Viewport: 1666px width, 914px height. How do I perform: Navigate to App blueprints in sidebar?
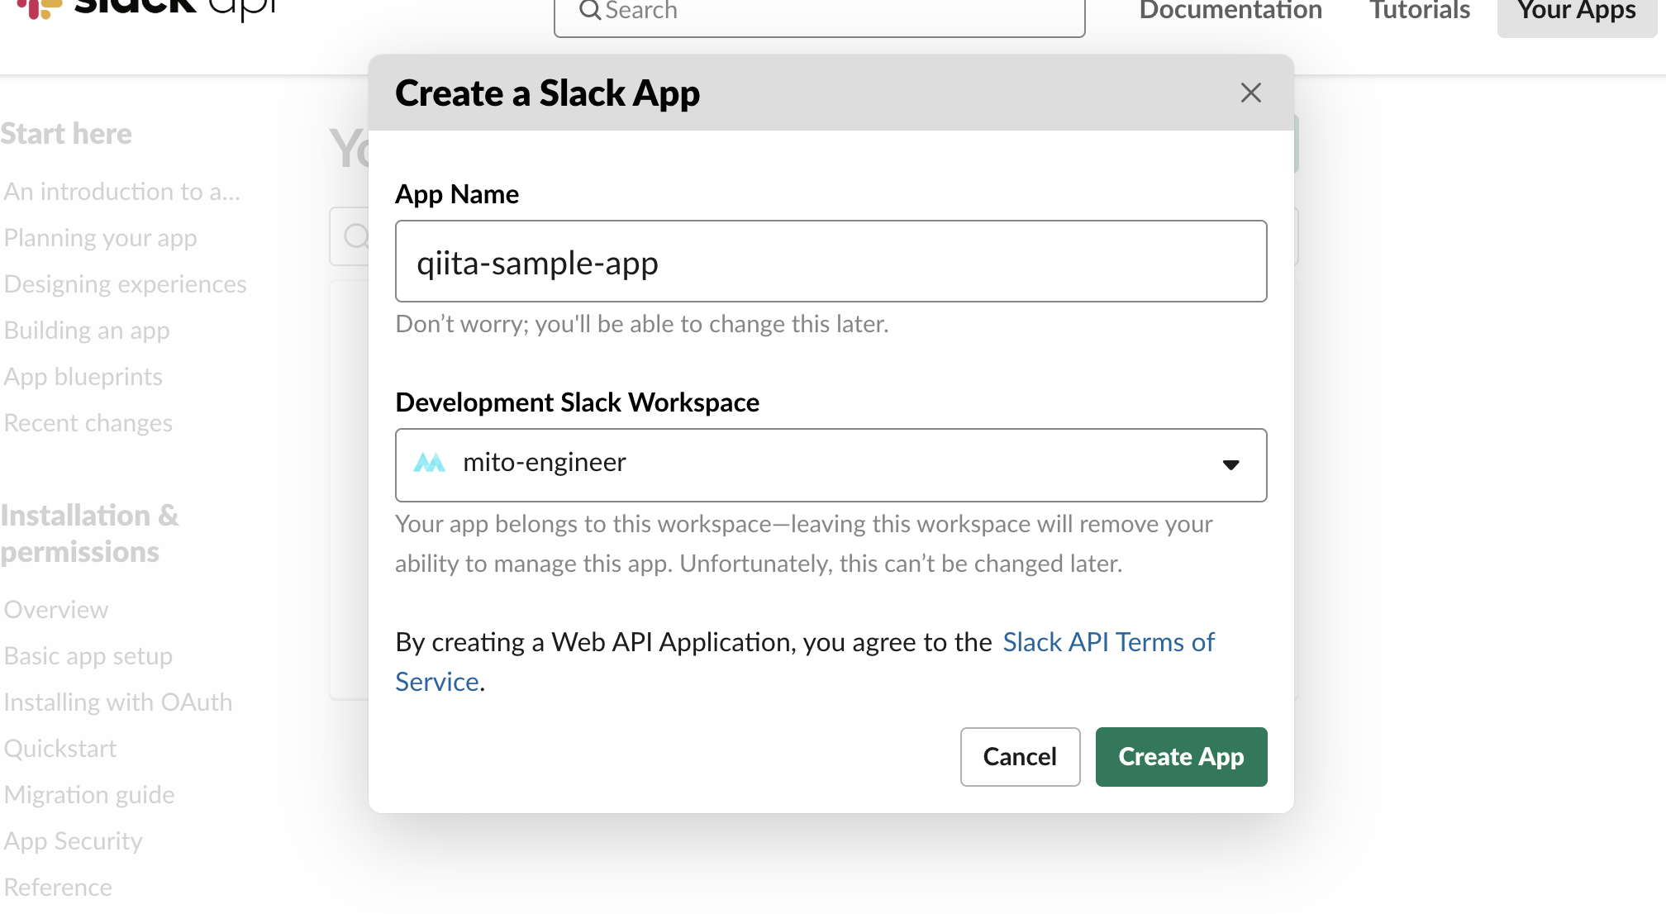(83, 377)
